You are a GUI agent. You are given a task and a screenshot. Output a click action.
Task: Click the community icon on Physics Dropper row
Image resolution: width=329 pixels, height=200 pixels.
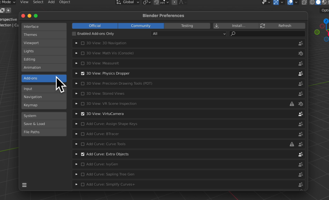301,73
